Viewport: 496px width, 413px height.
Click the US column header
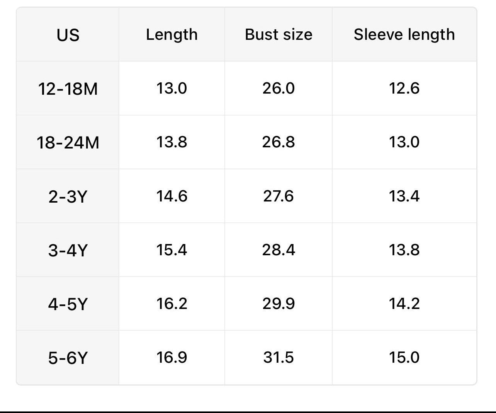68,35
